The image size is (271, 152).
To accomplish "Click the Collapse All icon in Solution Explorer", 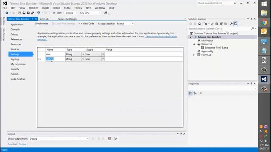I will pos(221,24).
